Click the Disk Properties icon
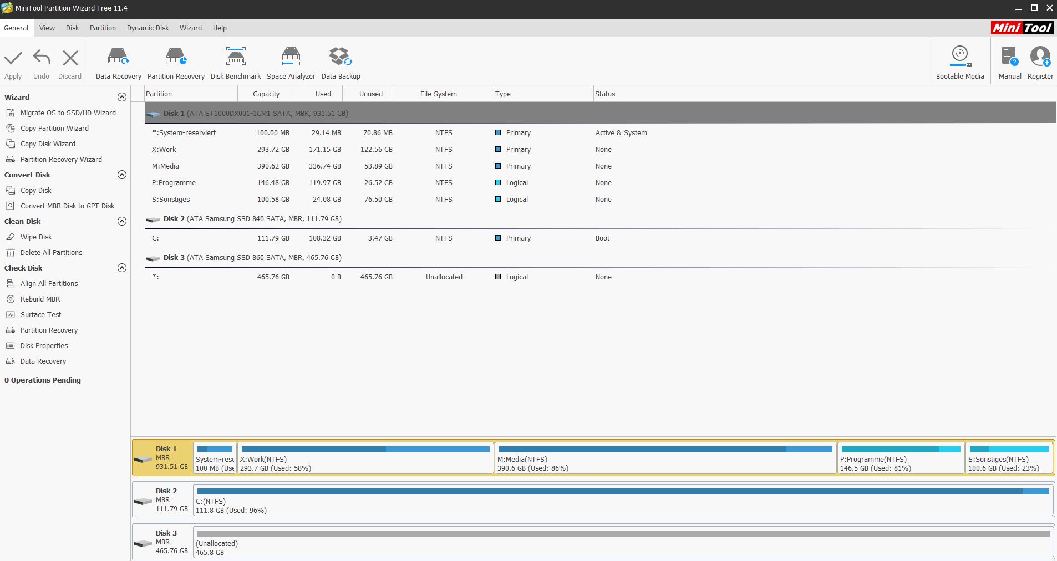This screenshot has height=561, width=1057. point(10,345)
